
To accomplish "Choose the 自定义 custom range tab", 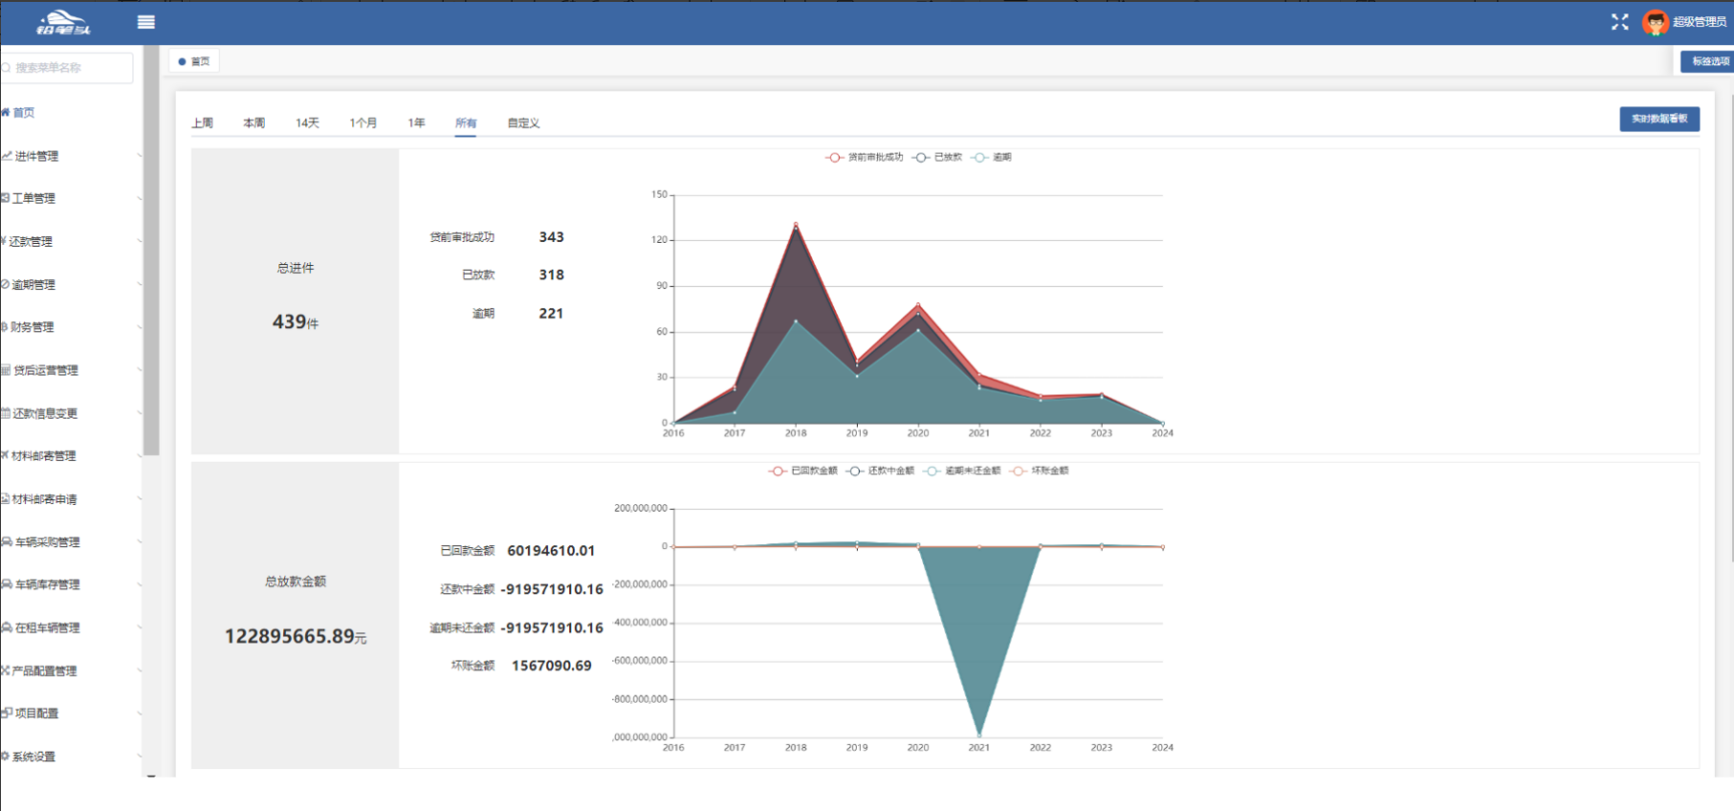I will pos(523,123).
